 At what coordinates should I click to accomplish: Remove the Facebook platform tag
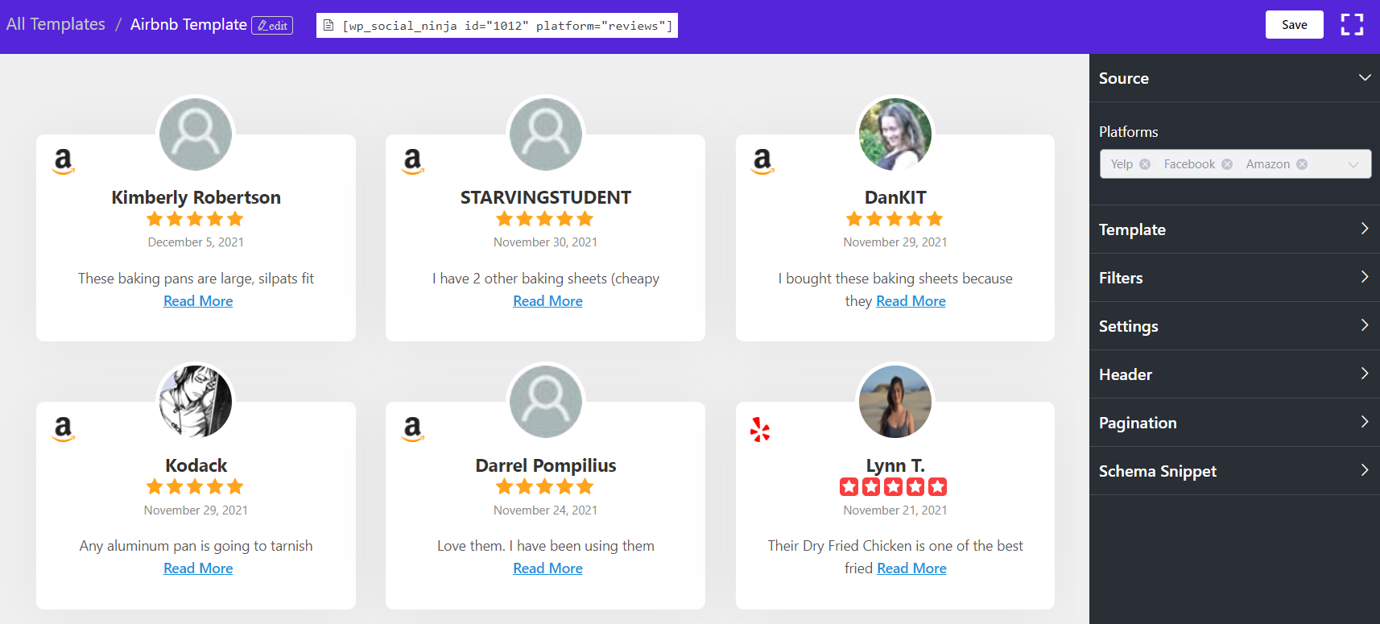(1227, 164)
